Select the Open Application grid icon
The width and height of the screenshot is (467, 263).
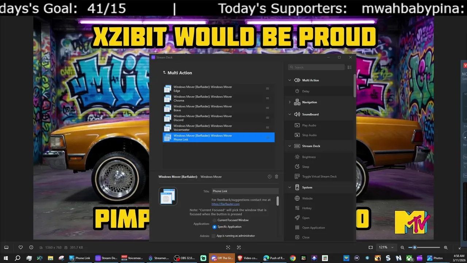[297, 228]
